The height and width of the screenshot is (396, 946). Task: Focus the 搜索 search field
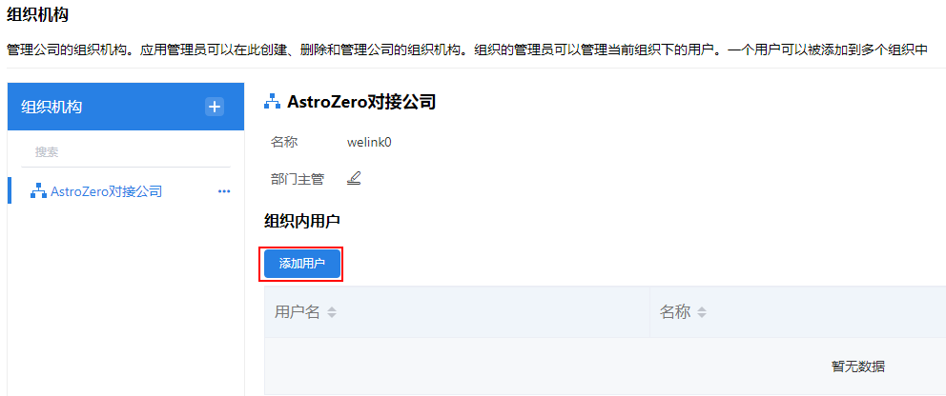pyautogui.click(x=126, y=152)
